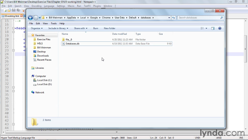This screenshot has height=140, width=248.
Task: Select the file__0 folder
Action: click(x=69, y=39)
